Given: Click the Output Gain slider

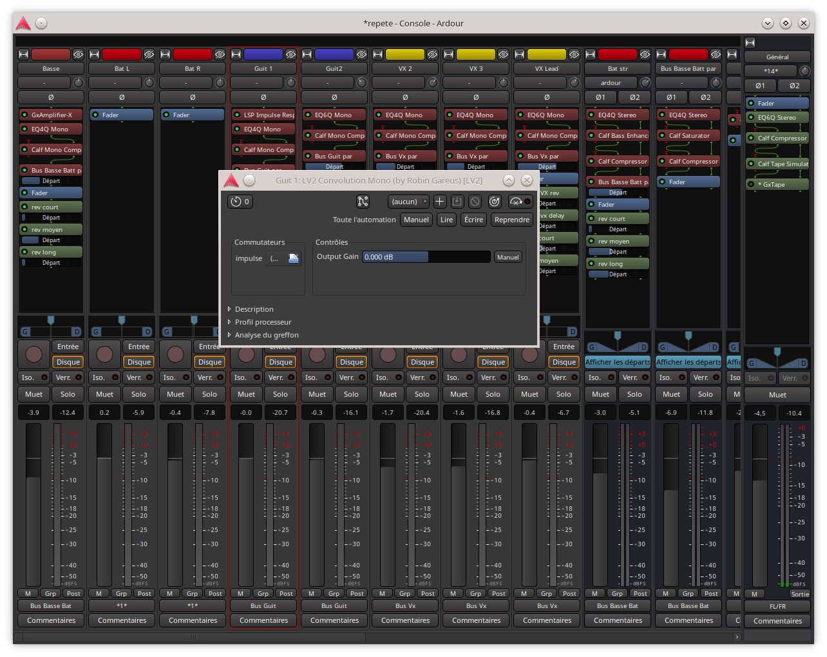Looking at the screenshot, I should point(426,257).
